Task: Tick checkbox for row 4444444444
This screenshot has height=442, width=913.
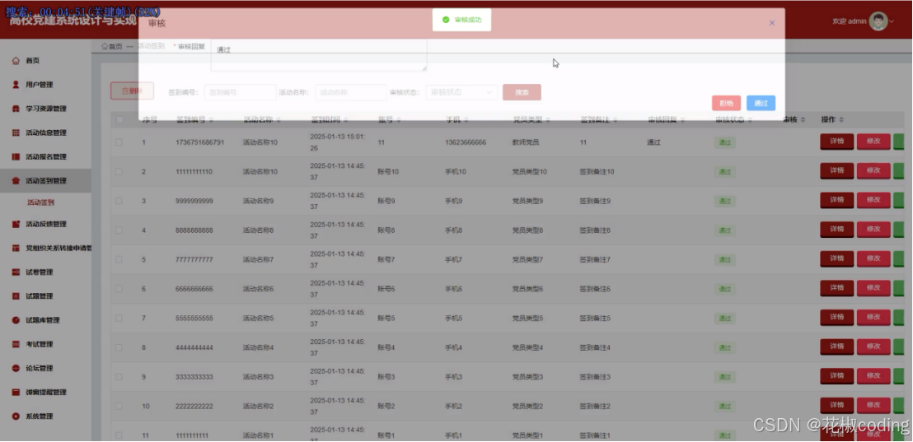Action: tap(119, 348)
